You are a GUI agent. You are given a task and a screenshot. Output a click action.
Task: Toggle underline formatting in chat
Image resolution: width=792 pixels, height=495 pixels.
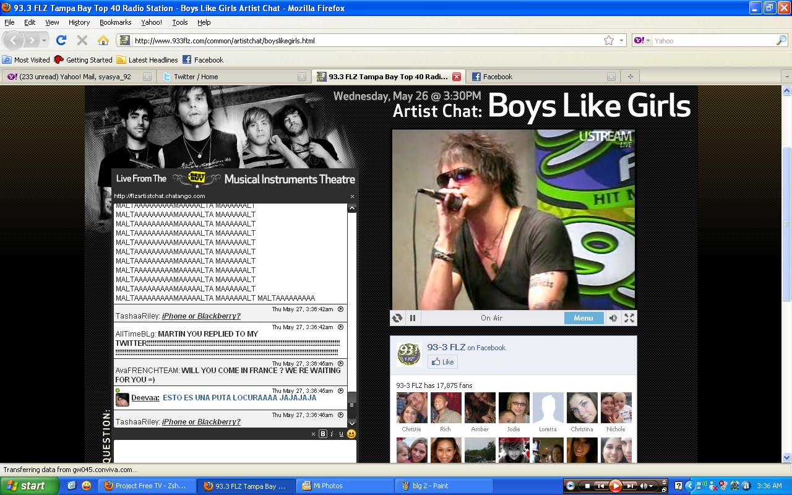coord(341,434)
